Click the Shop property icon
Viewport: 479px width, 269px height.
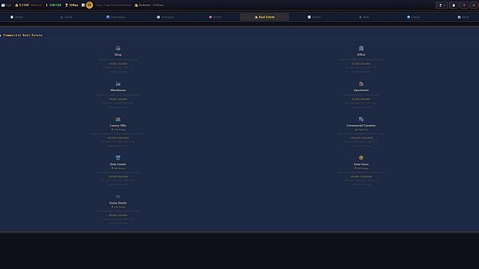click(x=118, y=49)
